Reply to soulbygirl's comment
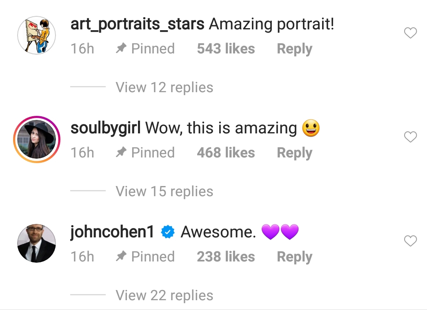Viewport: 427px width, 310px height. [x=294, y=153]
